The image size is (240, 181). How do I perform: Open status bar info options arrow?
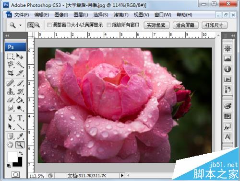point(122,175)
